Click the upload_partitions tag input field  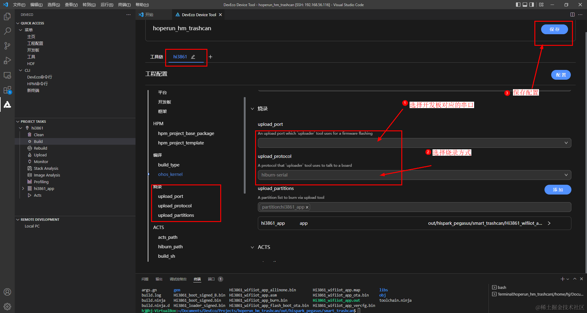[x=414, y=207]
